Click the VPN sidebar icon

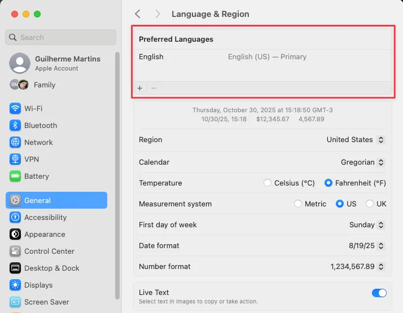(x=15, y=159)
